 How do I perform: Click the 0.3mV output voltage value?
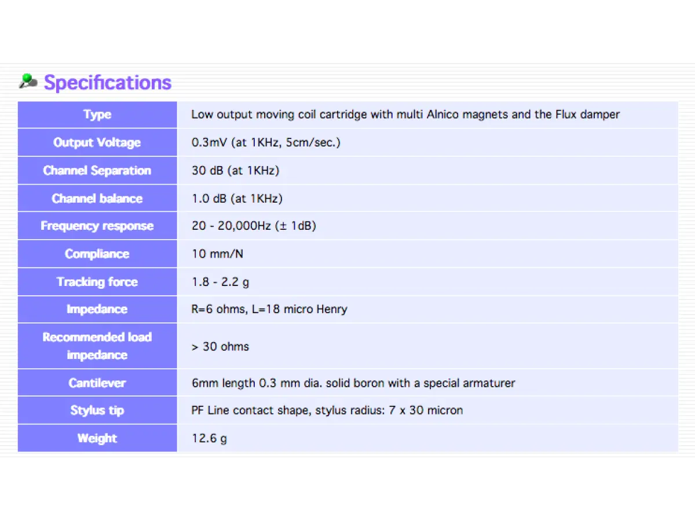coord(266,142)
